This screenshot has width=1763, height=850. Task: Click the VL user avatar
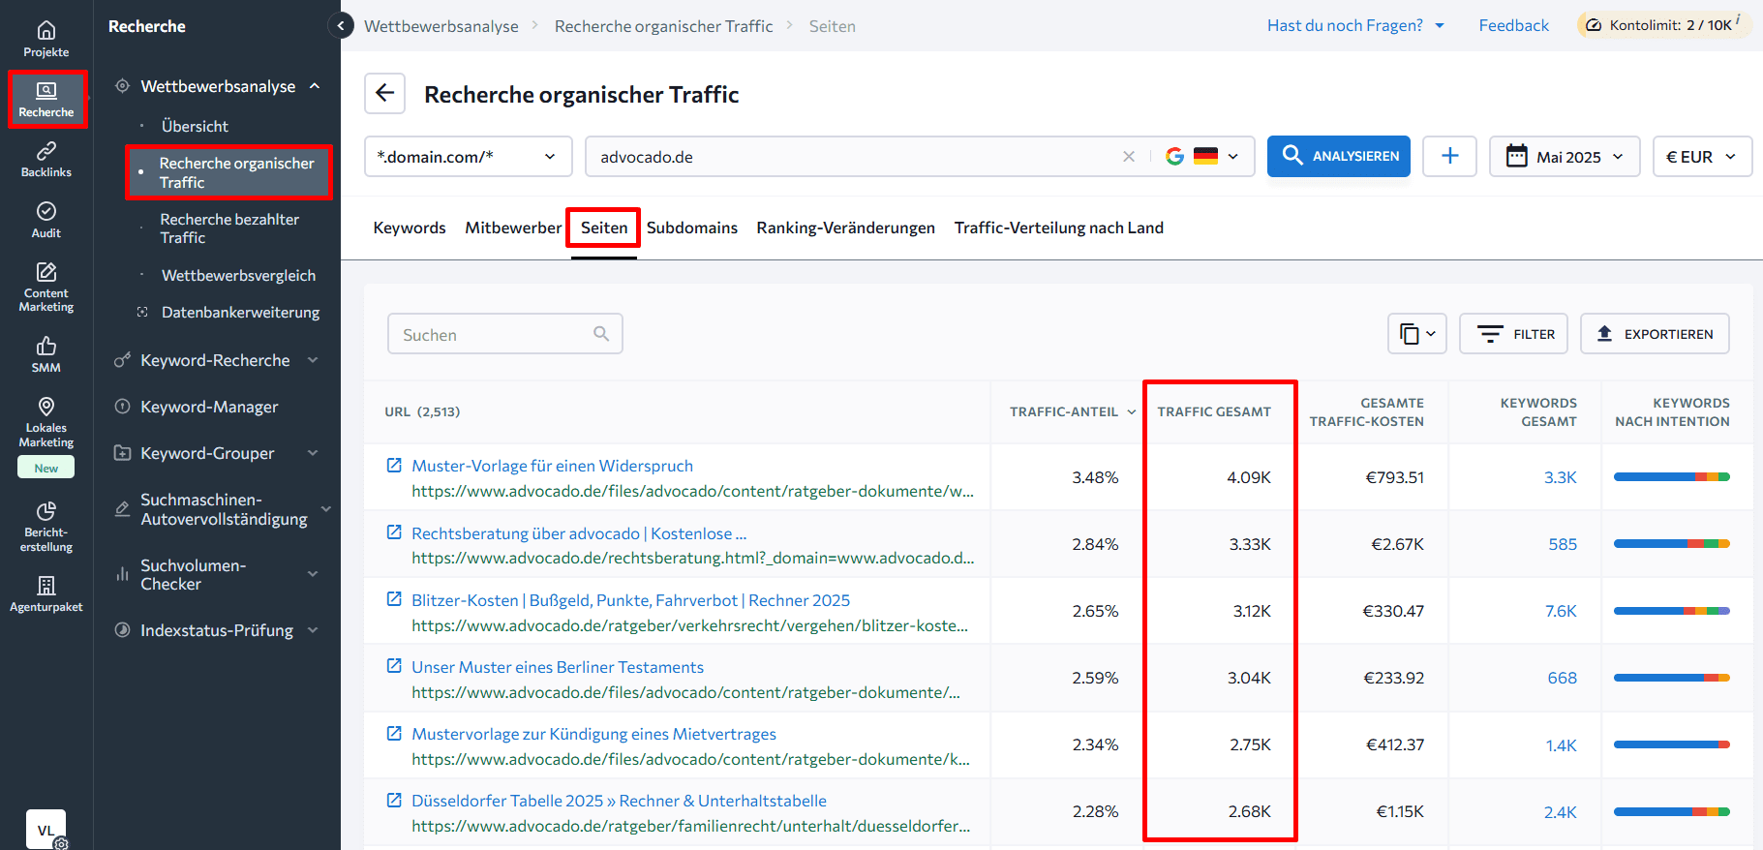(46, 830)
